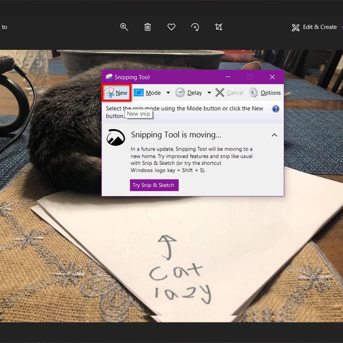Screen dimensions: 343x343
Task: Expand the Delay dropdown arrow
Action: click(209, 93)
